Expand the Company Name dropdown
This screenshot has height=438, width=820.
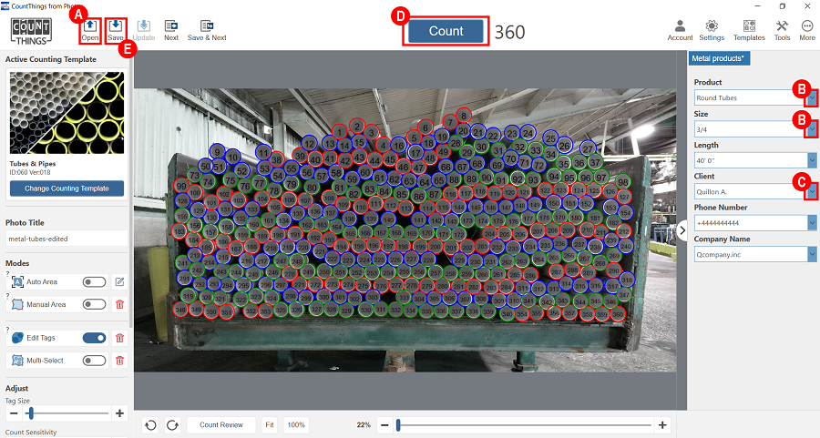tap(812, 255)
